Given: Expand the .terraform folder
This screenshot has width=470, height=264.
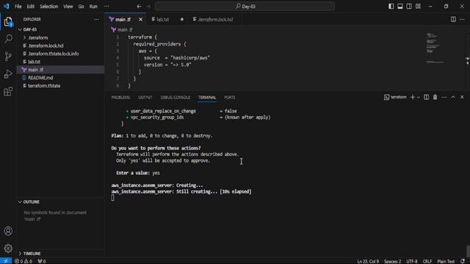Looking at the screenshot, I should click(60, 37).
